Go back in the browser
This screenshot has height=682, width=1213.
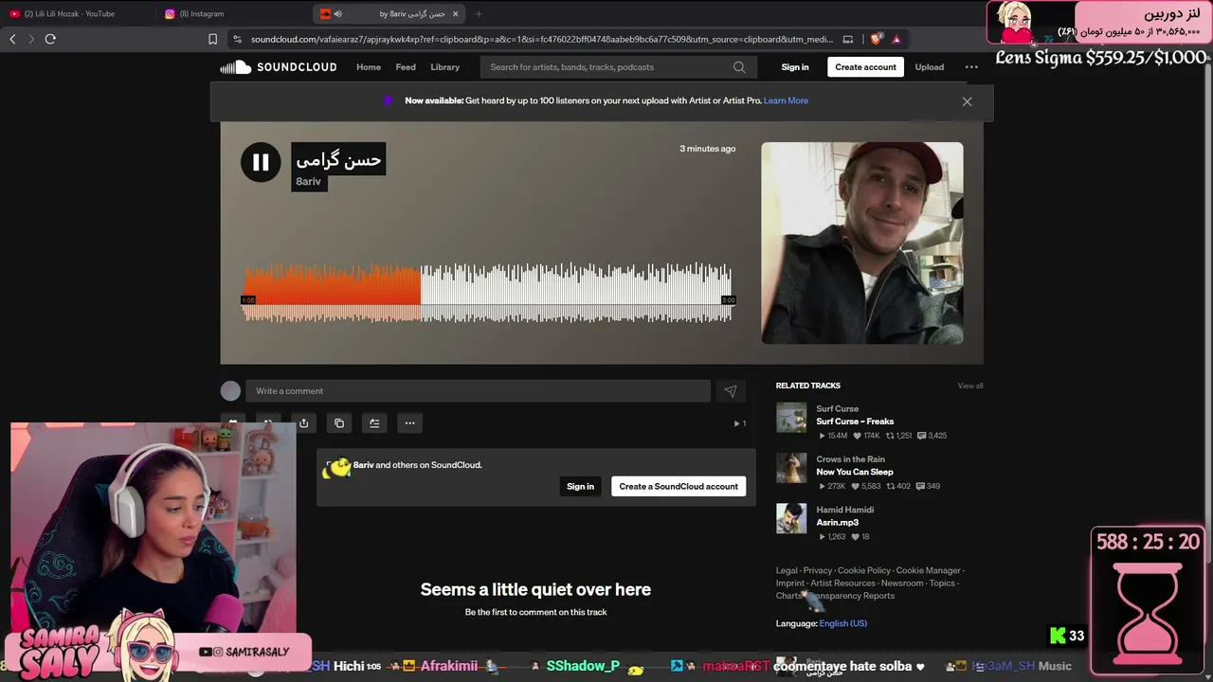tap(12, 39)
